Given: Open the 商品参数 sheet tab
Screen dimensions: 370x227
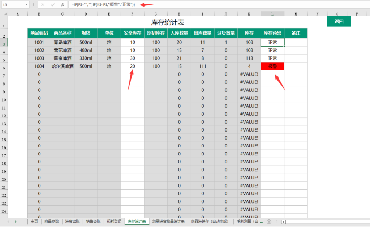Looking at the screenshot, I should point(51,221).
